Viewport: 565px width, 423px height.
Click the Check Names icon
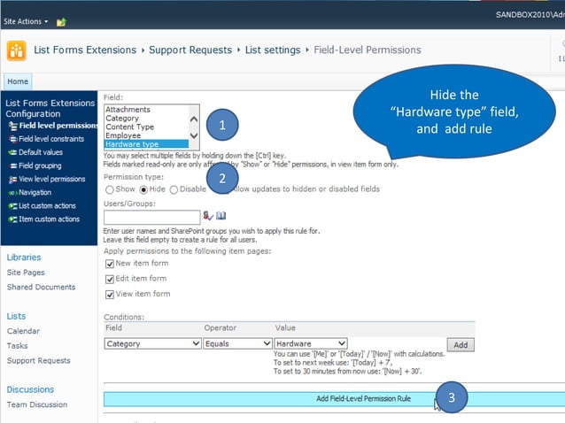pyautogui.click(x=208, y=216)
